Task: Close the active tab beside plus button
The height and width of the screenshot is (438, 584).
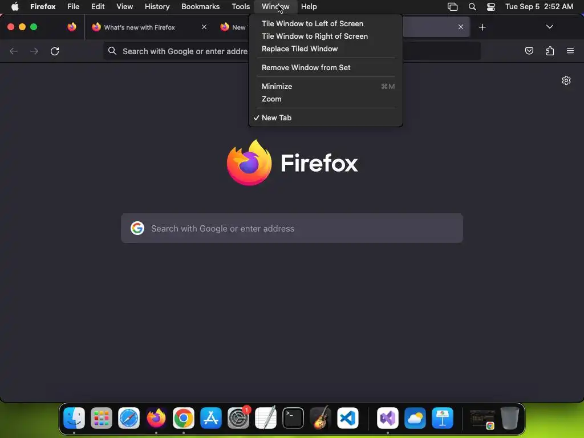Action: [x=461, y=27]
